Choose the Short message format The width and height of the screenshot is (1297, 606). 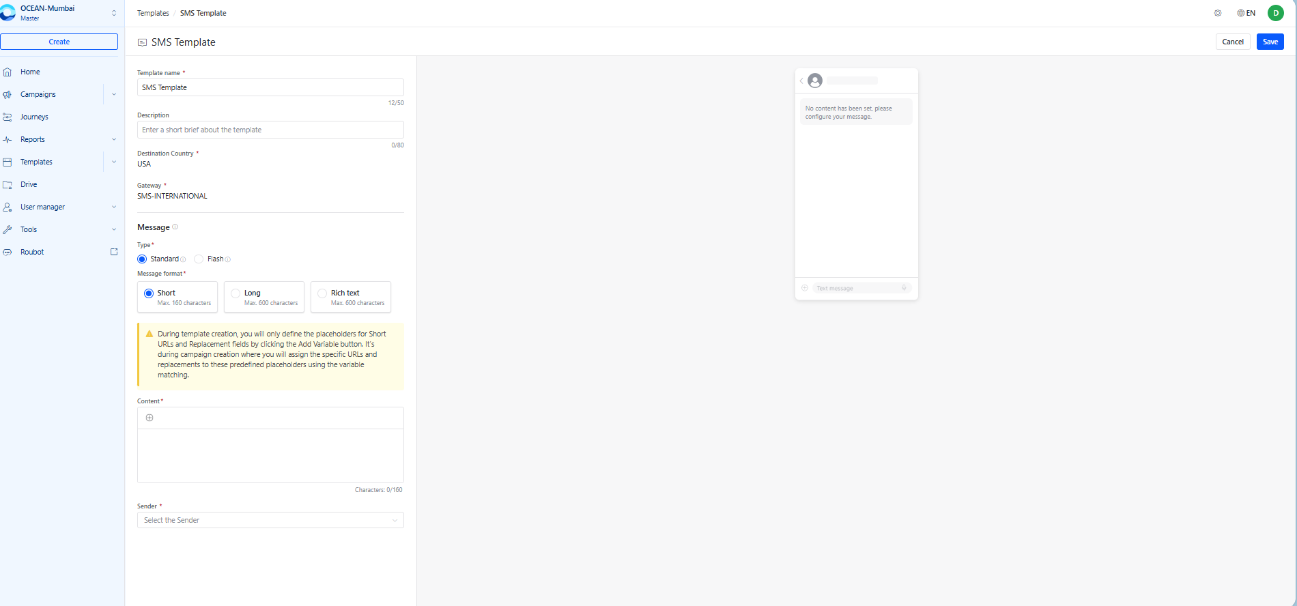click(177, 297)
